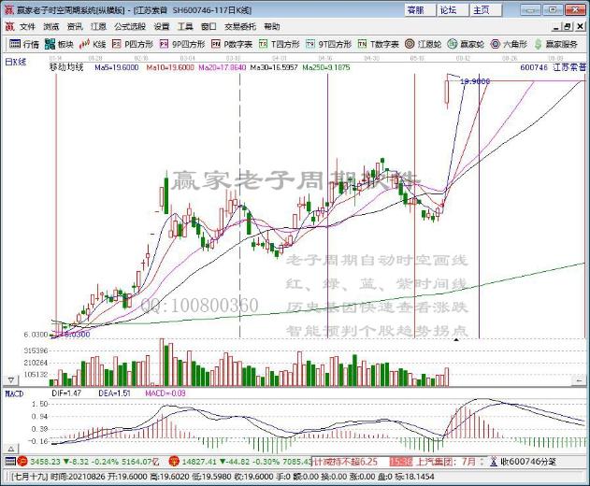Open the 设置 menu
Viewport: 590px width, 486px height.
click(x=162, y=26)
